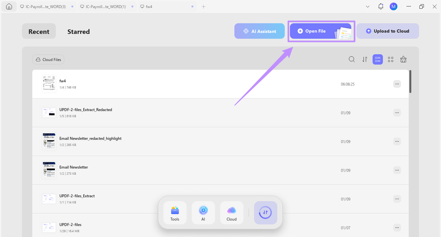Switch to list view

click(x=378, y=59)
